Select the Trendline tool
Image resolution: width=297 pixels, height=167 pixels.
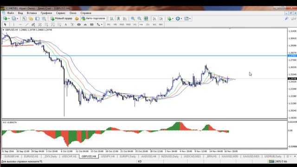pyautogui.click(x=27, y=25)
